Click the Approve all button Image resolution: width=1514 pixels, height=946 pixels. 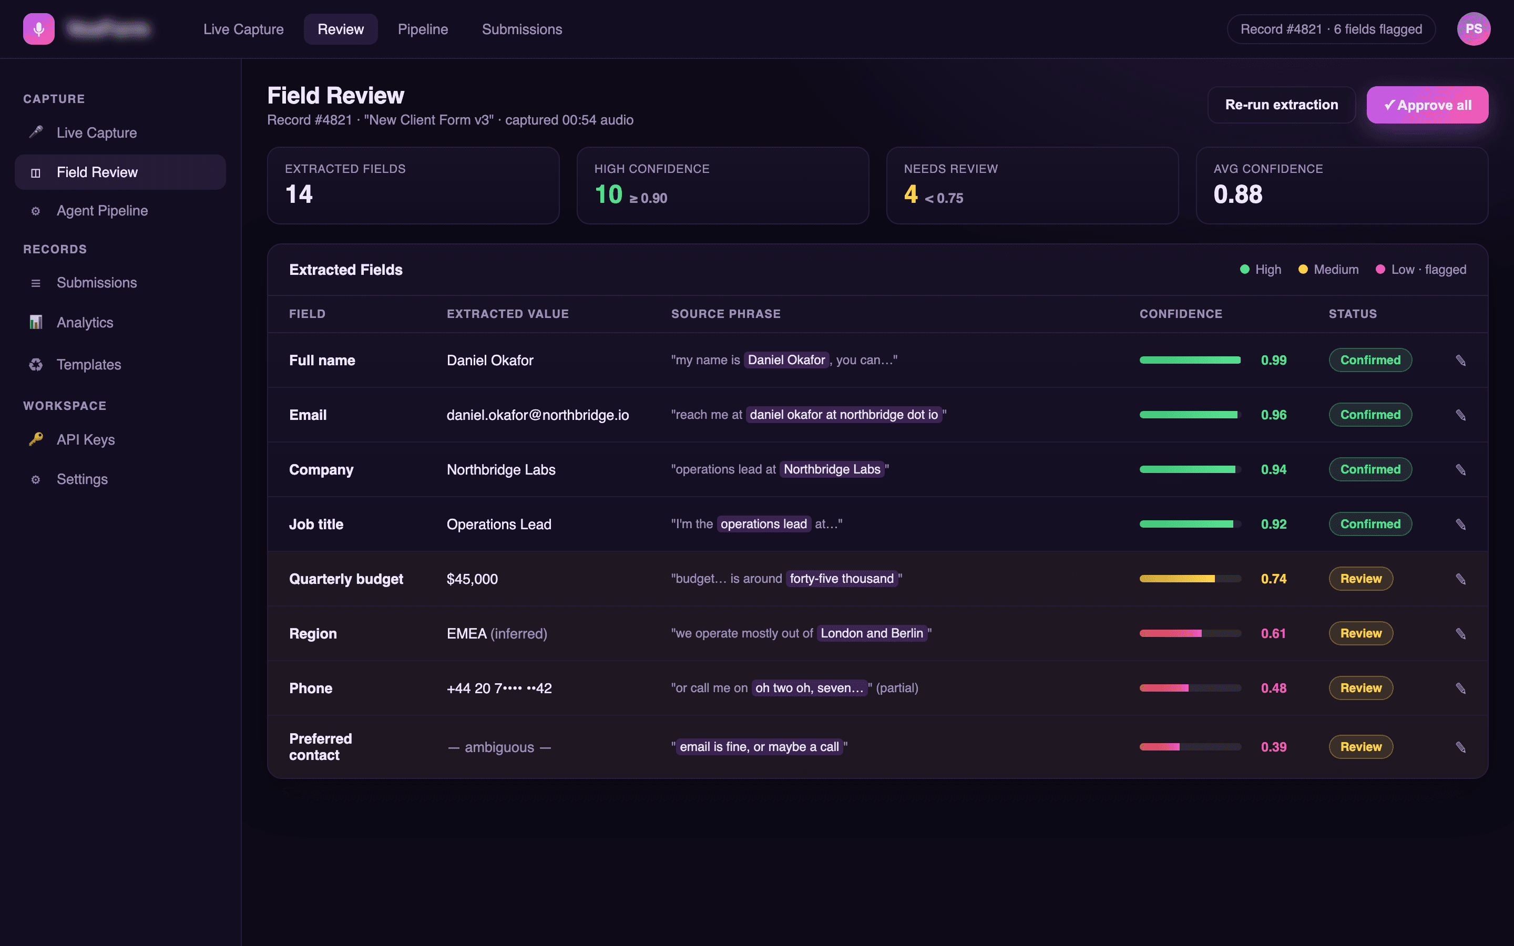point(1427,105)
